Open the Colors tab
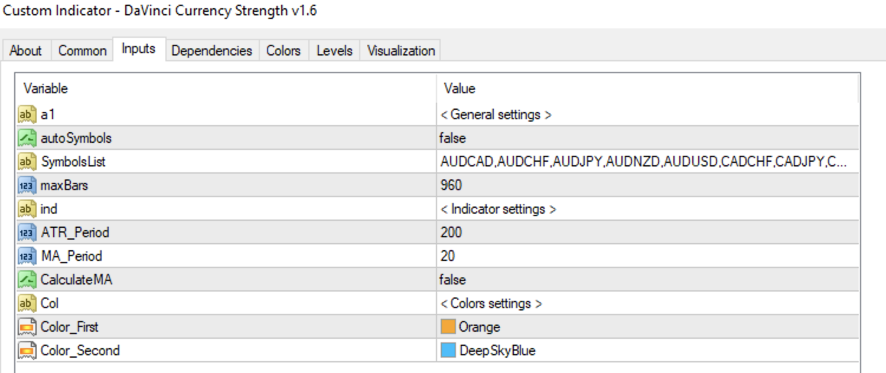 click(283, 51)
